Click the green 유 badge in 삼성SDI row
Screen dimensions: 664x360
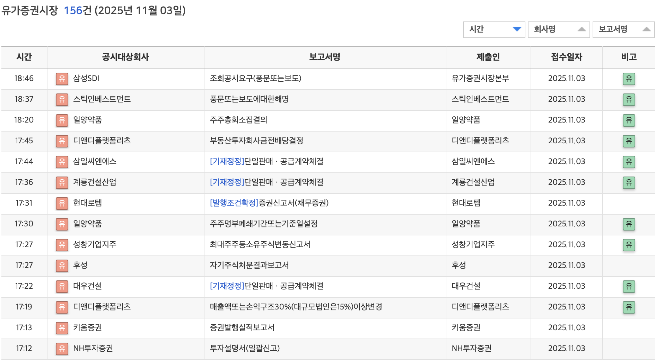[x=629, y=79]
